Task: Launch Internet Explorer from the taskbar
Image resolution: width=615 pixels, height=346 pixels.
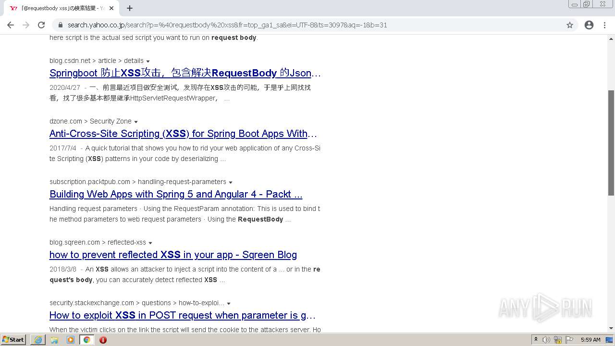Action: tap(38, 340)
